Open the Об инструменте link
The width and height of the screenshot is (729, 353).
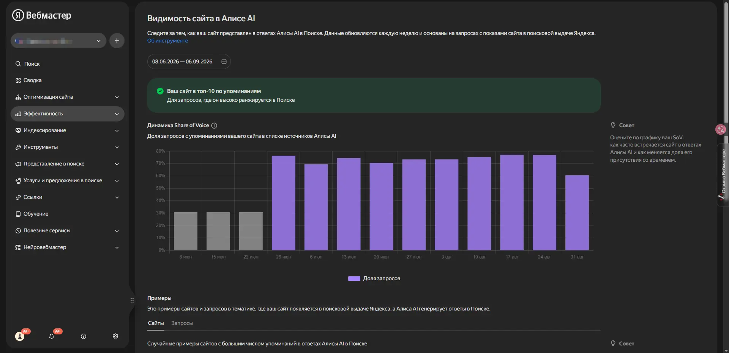(167, 41)
